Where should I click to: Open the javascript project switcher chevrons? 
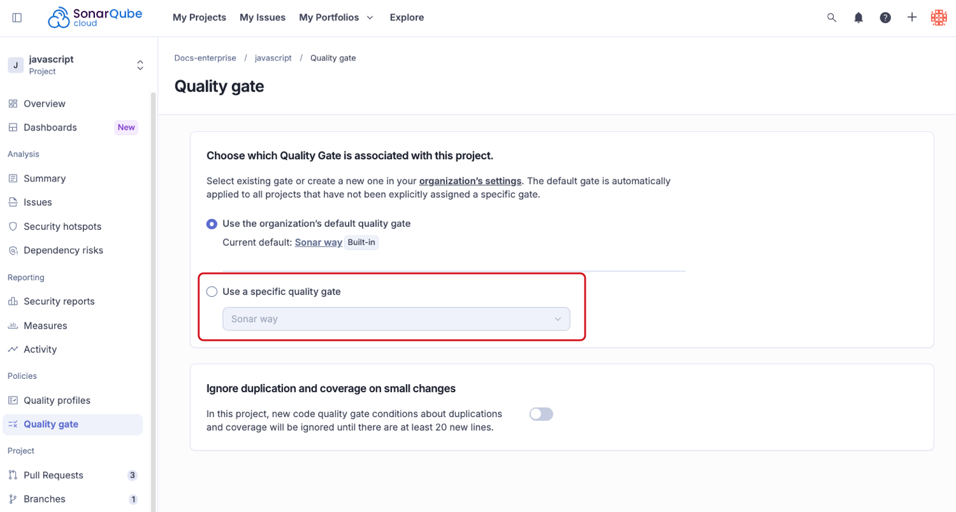pyautogui.click(x=140, y=65)
